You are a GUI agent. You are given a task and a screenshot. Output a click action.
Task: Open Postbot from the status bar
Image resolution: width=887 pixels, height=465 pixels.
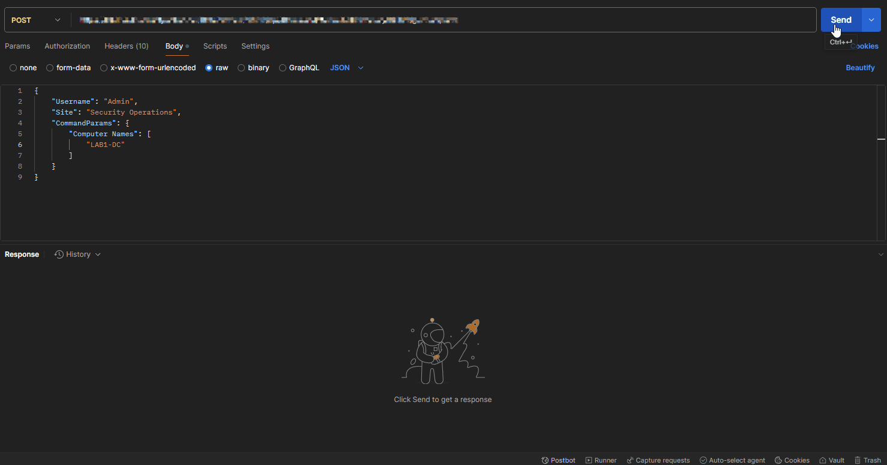pos(558,460)
